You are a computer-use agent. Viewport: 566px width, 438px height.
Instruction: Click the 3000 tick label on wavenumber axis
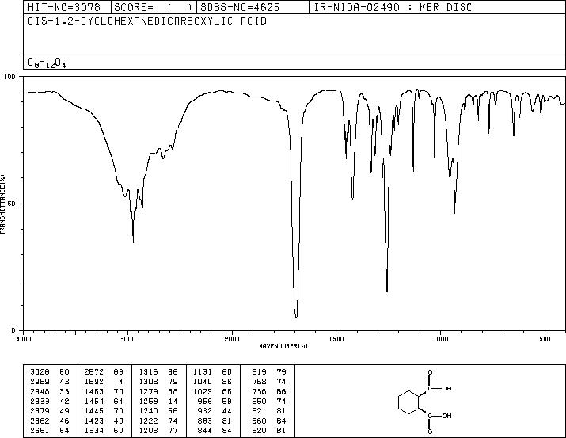pos(127,339)
